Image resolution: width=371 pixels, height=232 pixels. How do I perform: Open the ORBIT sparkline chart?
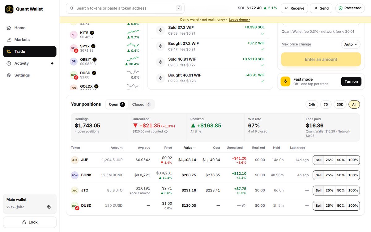click(x=133, y=58)
